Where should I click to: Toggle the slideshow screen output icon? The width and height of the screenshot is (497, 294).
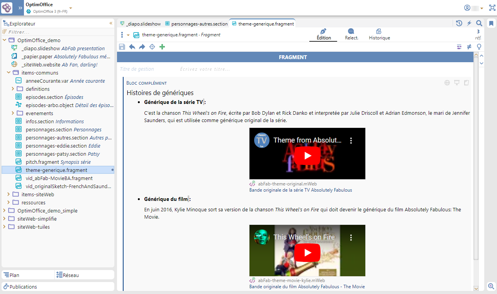point(457,83)
